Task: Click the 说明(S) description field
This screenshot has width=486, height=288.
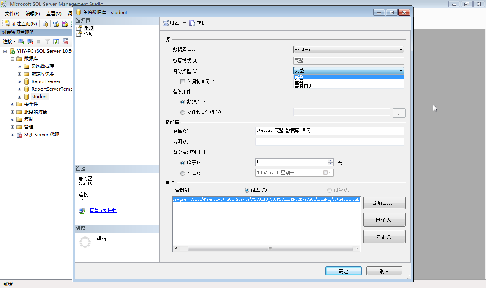Action: [330, 142]
